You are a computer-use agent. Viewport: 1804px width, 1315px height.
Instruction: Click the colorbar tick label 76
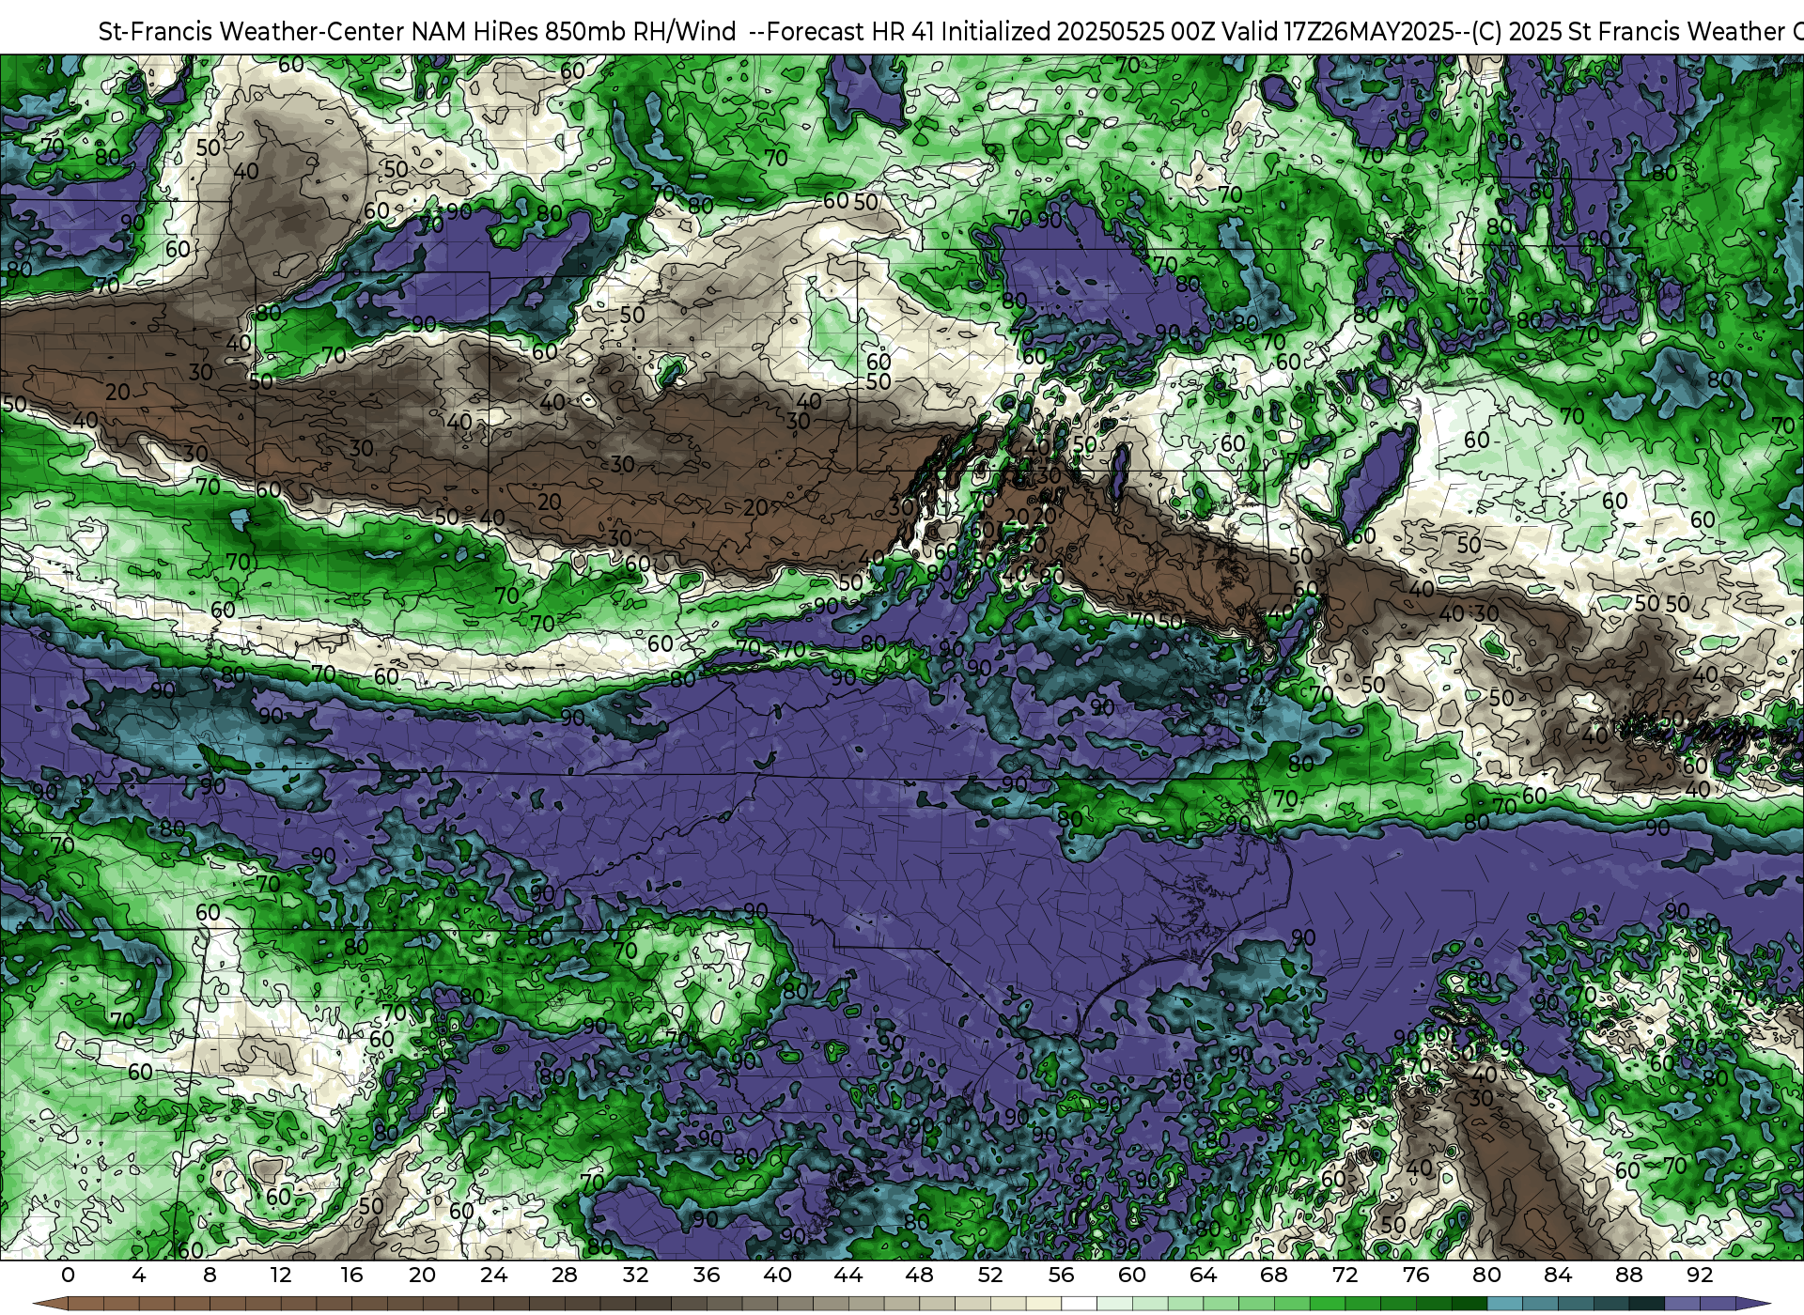pos(1416,1276)
